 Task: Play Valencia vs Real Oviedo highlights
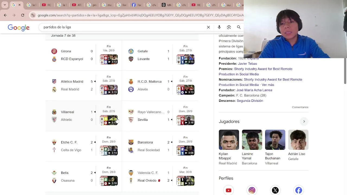(x=185, y=181)
